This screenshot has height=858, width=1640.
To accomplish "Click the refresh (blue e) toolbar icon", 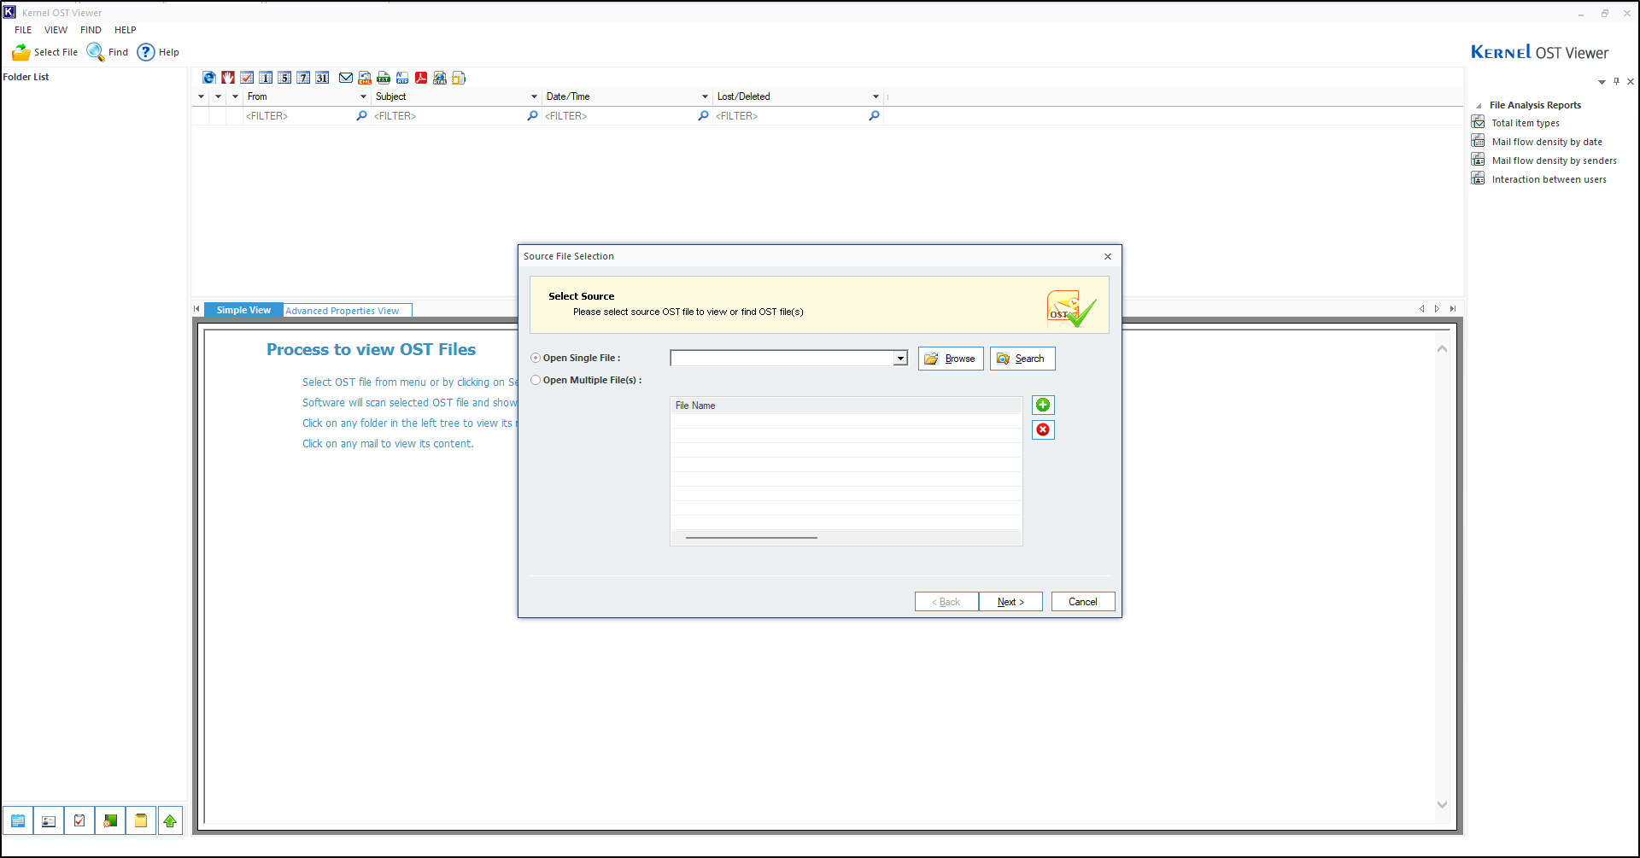I will (209, 78).
